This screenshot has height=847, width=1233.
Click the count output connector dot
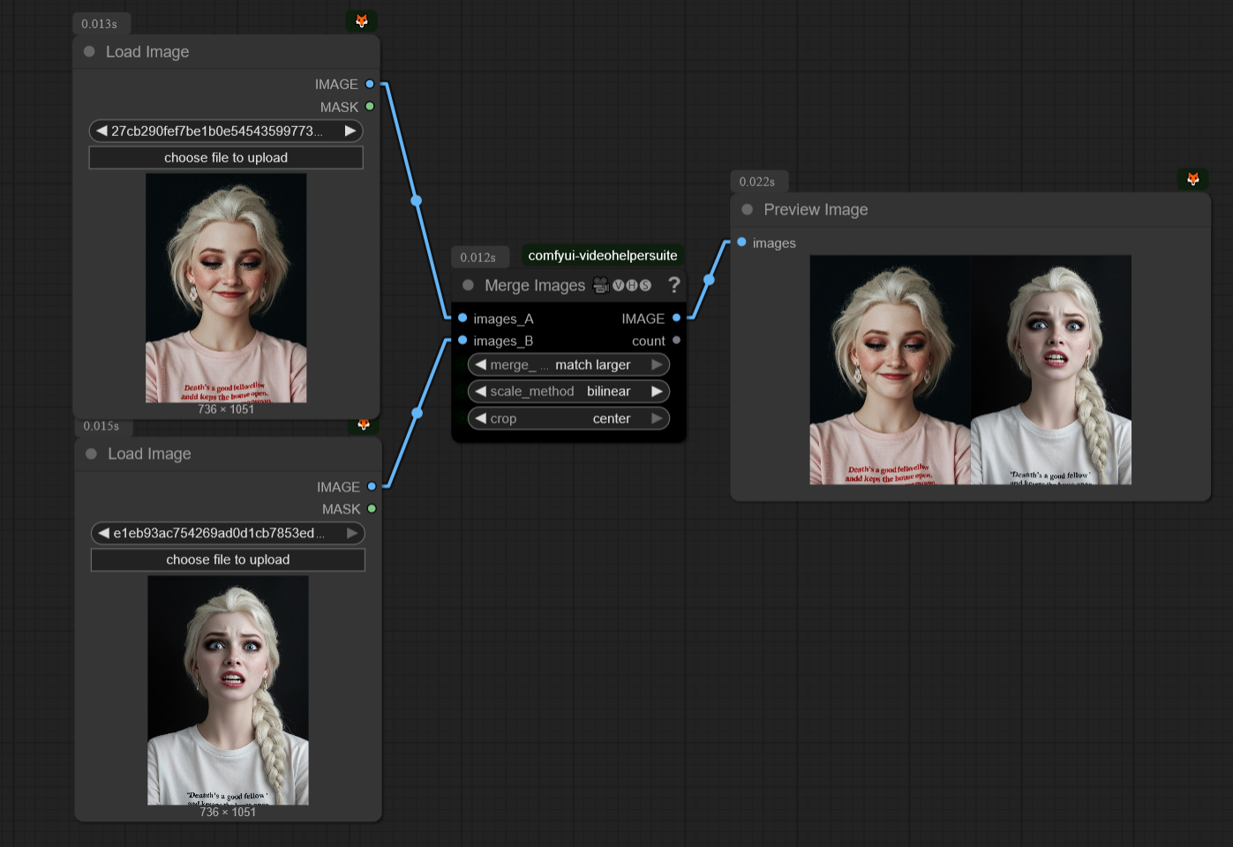676,341
